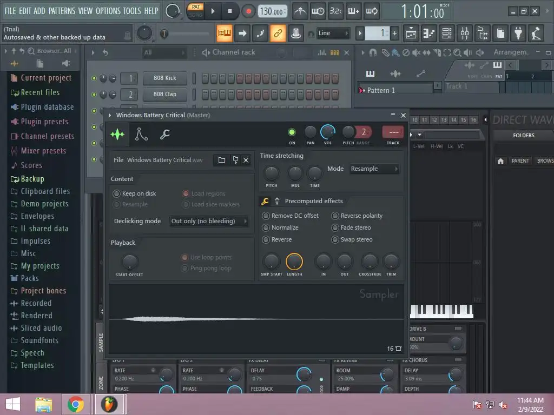Expand the Sampler window menu arrow

click(110, 116)
